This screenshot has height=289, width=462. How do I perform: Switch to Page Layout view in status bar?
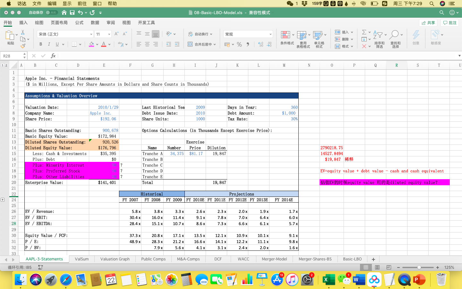point(377,267)
